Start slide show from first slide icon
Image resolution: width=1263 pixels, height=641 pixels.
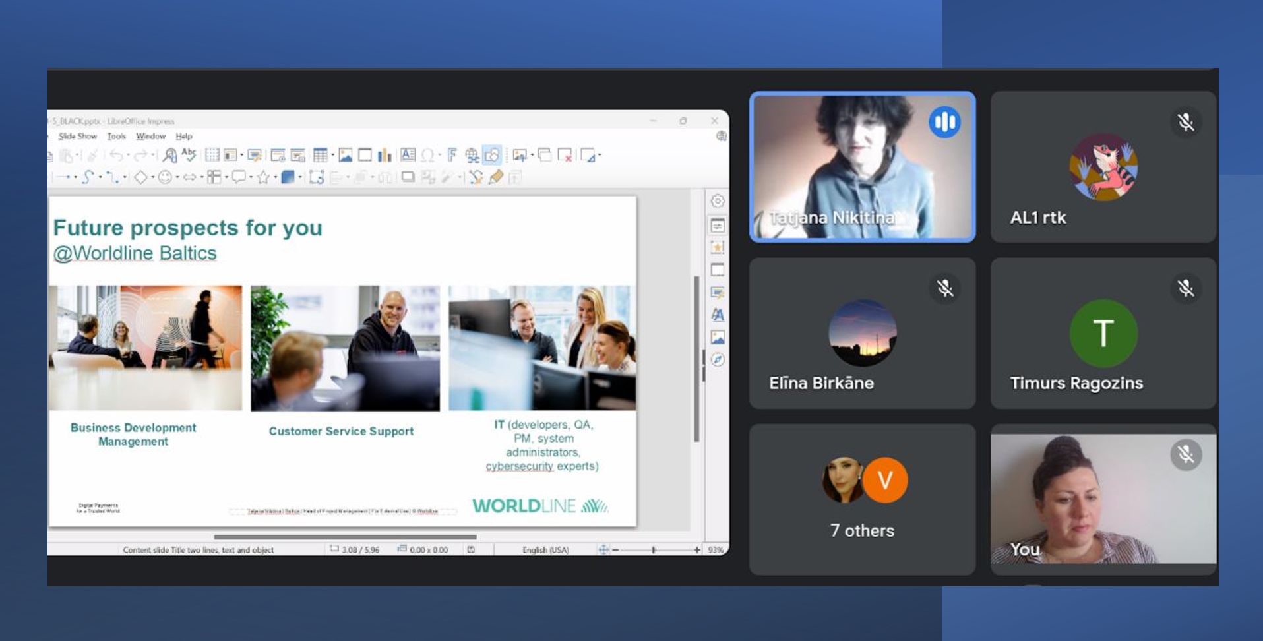click(278, 155)
